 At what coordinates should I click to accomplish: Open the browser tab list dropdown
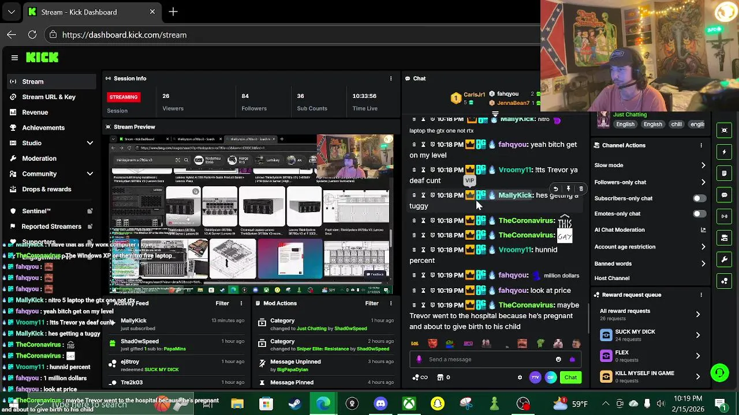pos(12,12)
